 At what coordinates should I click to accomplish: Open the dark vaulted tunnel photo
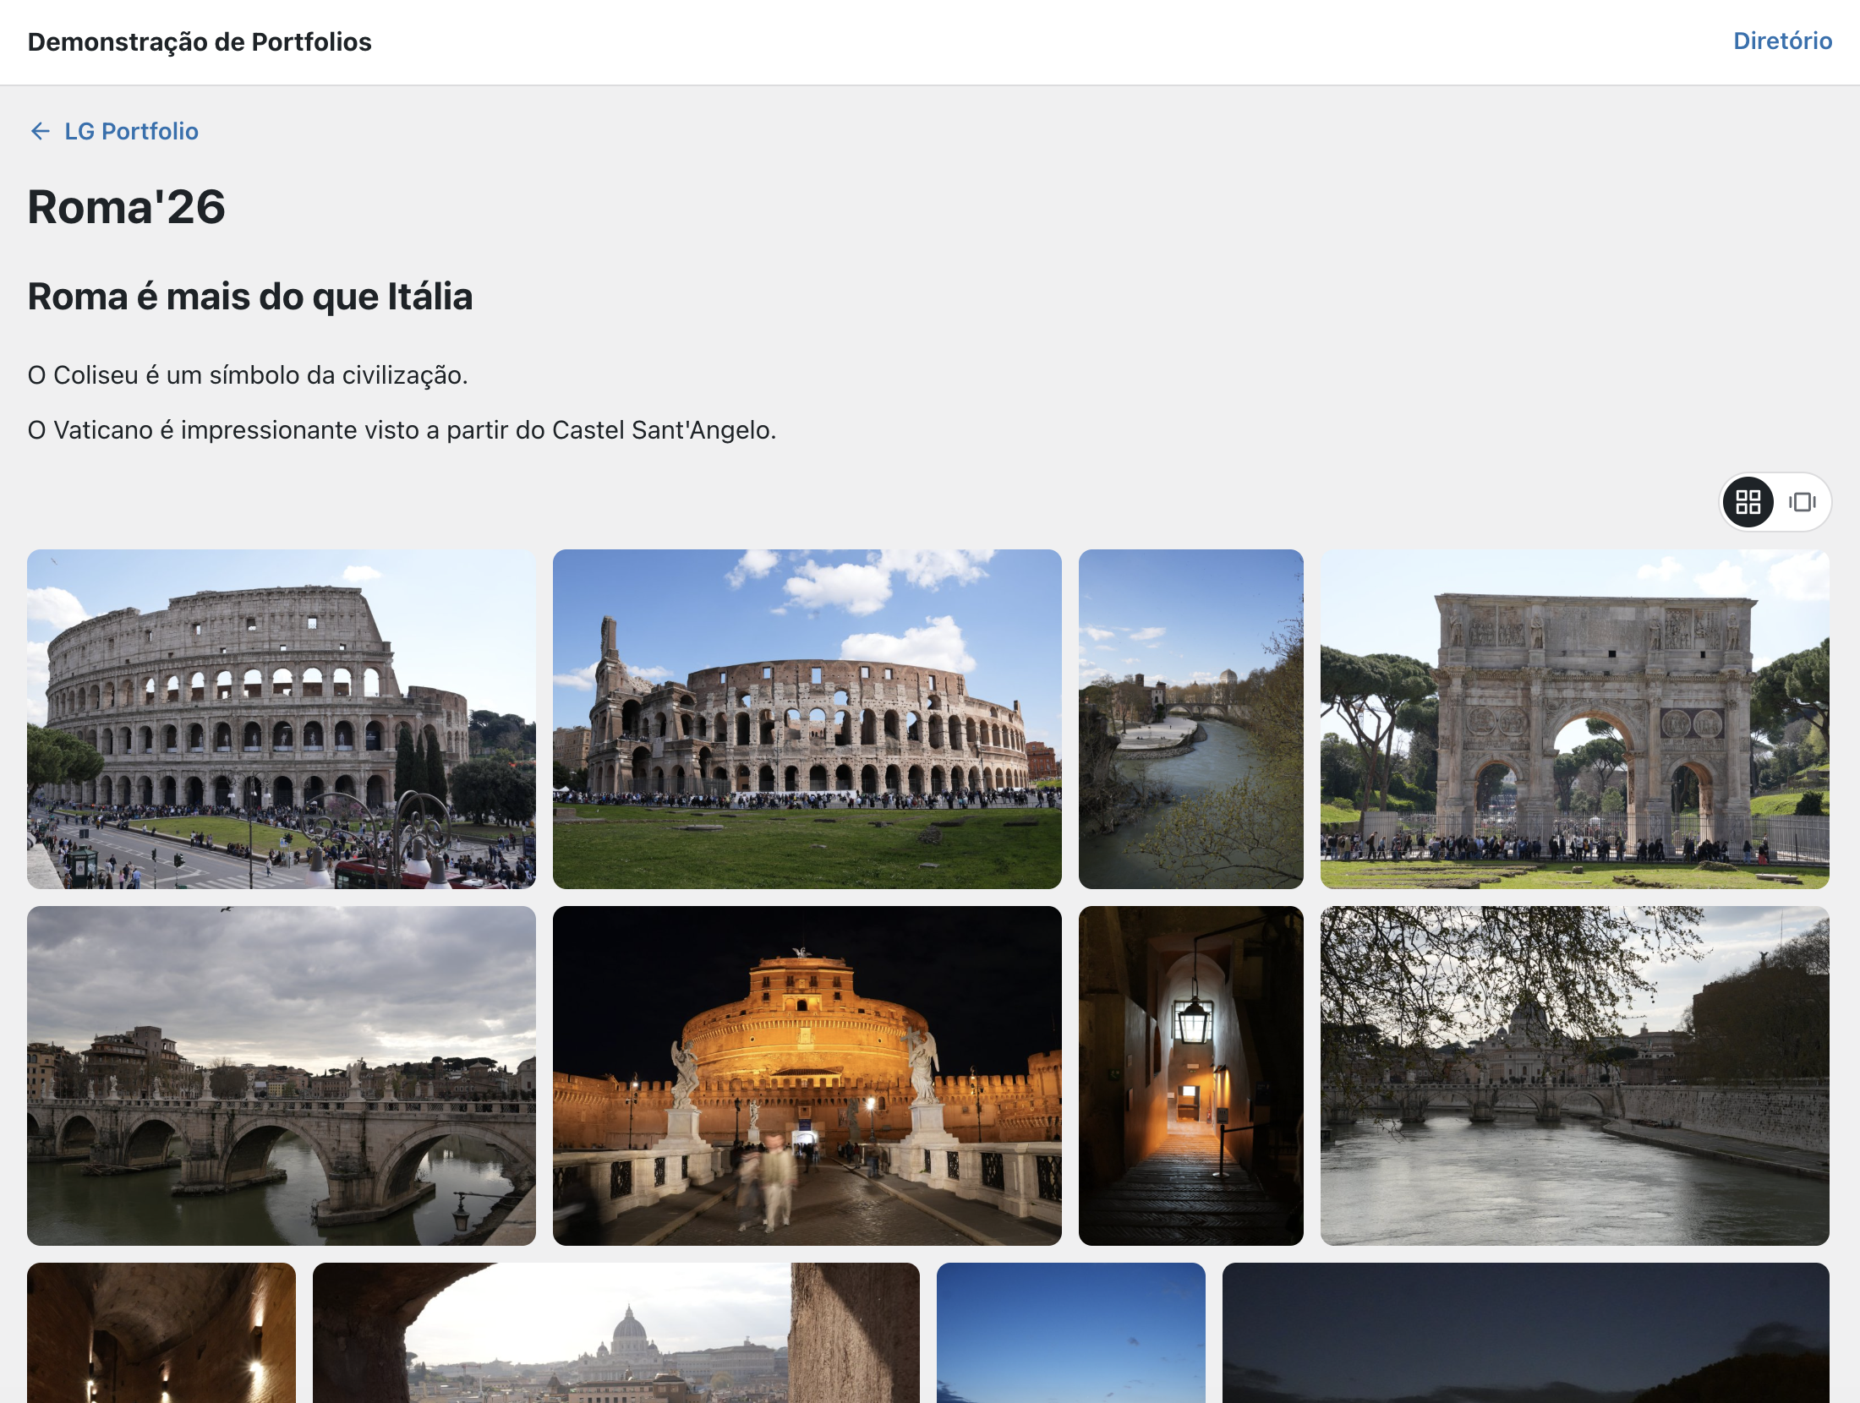[161, 1333]
